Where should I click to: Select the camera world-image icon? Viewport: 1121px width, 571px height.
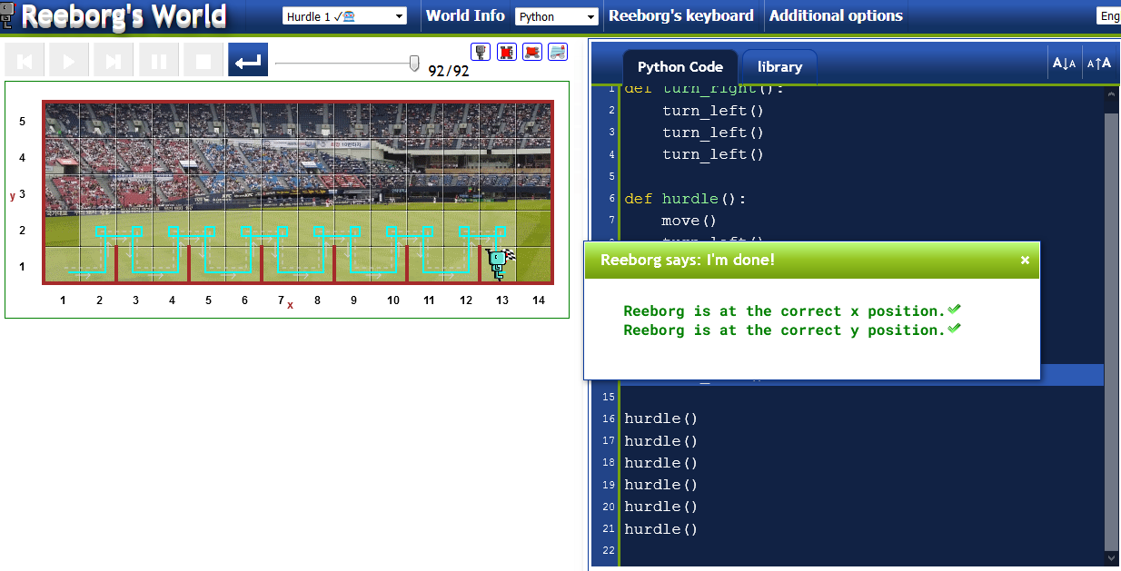(x=481, y=52)
